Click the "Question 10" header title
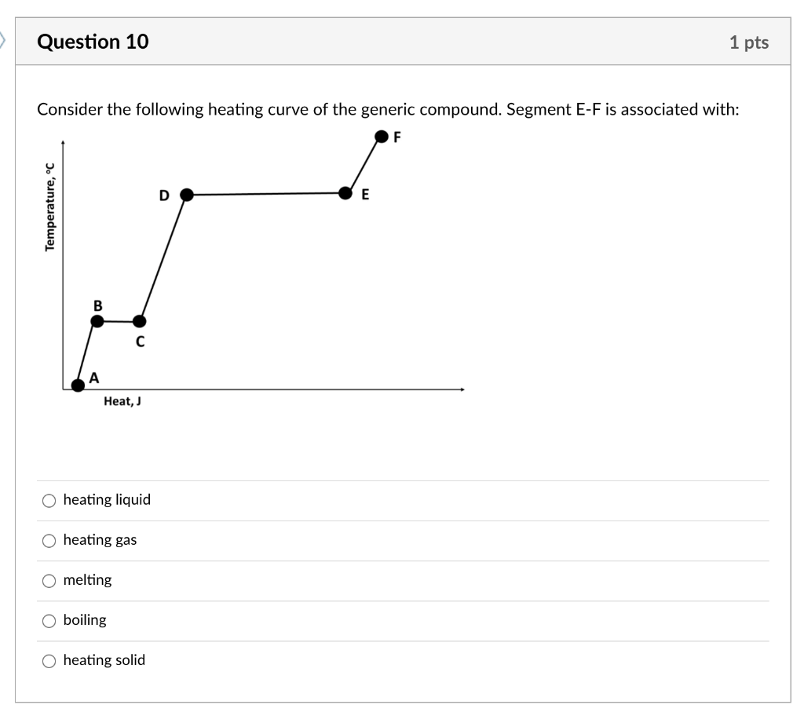 point(93,42)
